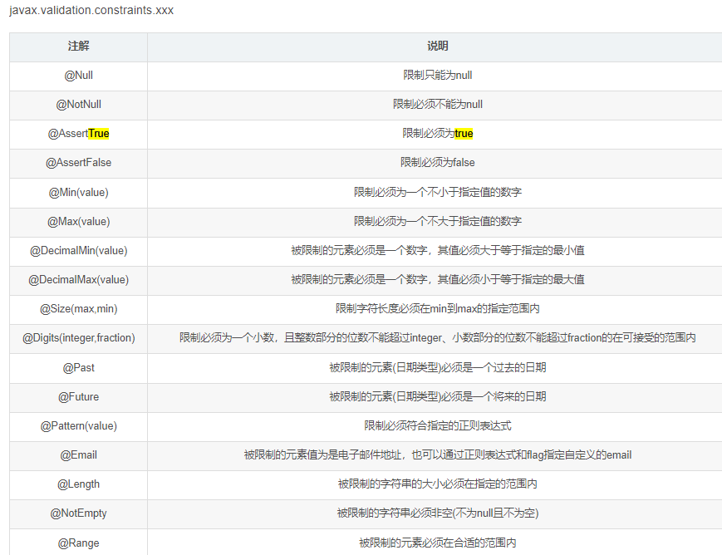Screen dimensions: 722x555
Task: Click the @Past annotation cell
Action: tap(78, 368)
